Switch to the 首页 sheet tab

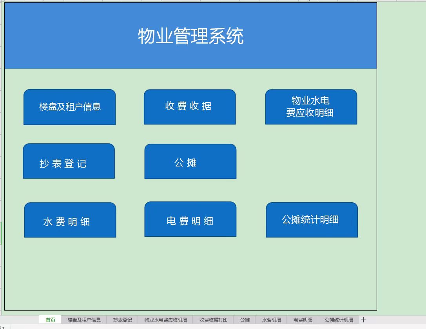[x=50, y=319]
